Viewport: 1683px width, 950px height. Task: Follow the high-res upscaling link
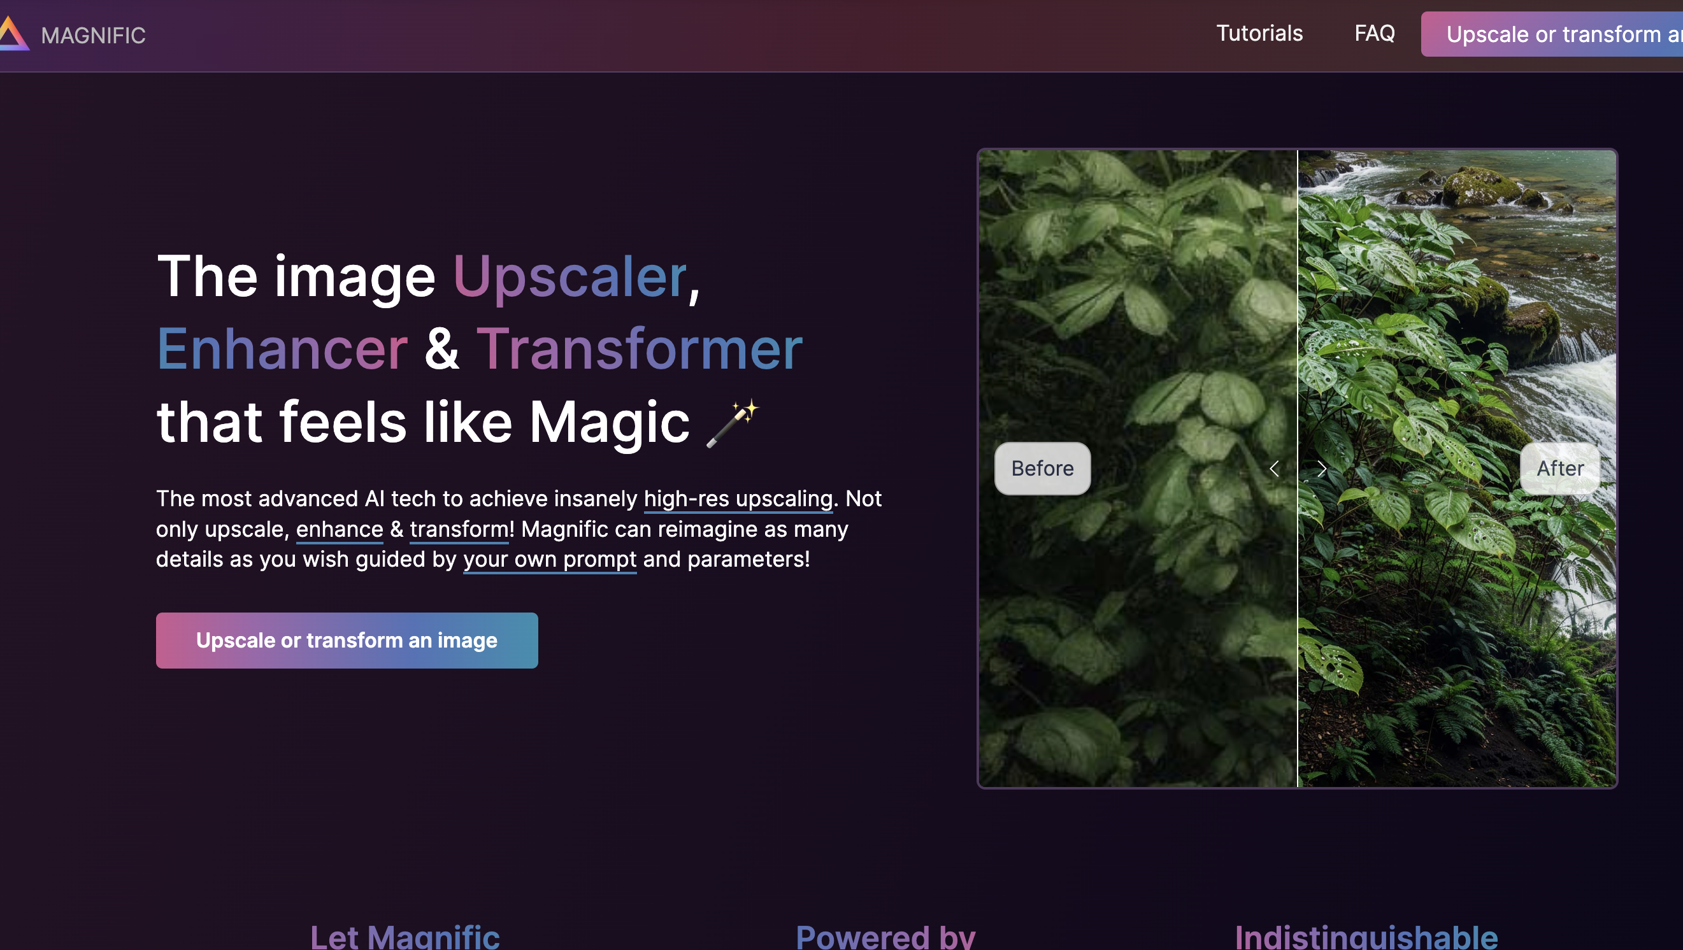coord(738,499)
